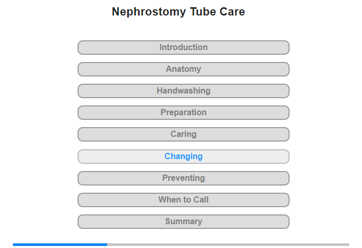Click the highlighted Changing section
Viewport: 362px width, 248px height.
[183, 157]
